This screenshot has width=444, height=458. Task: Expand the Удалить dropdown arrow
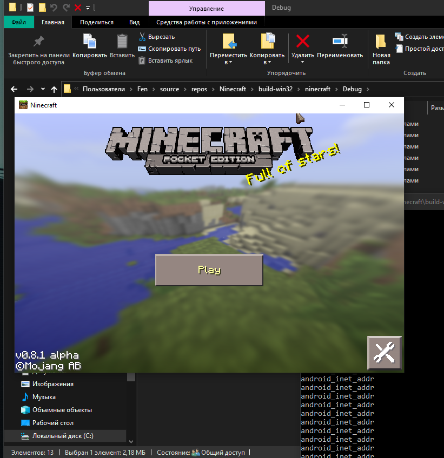303,62
